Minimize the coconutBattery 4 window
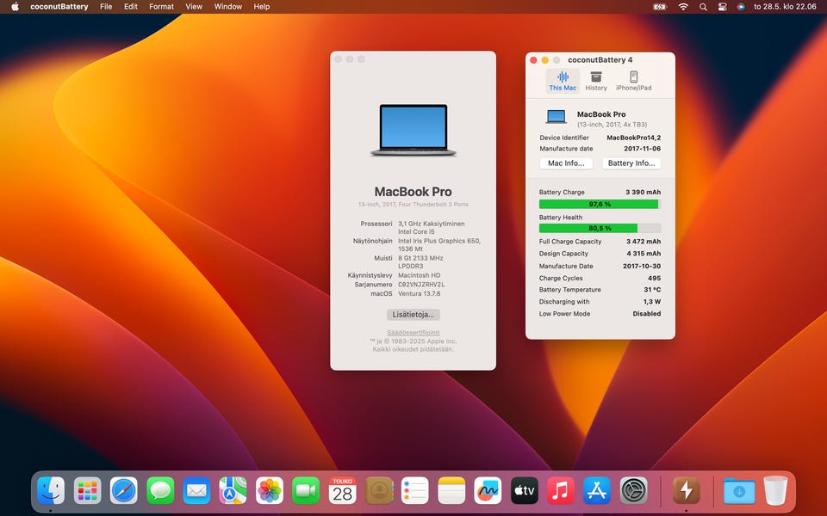Viewport: 827px width, 516px height. [544, 60]
